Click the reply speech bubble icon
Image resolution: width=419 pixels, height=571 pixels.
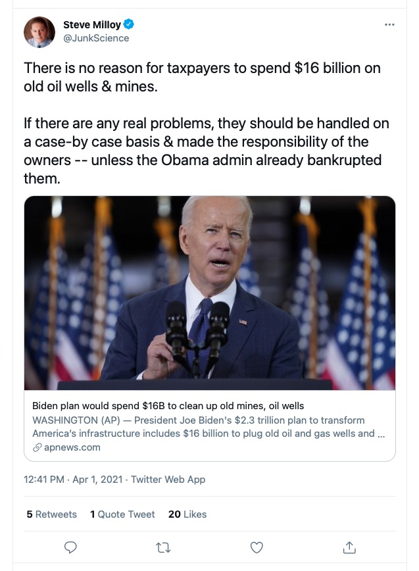coord(71,547)
